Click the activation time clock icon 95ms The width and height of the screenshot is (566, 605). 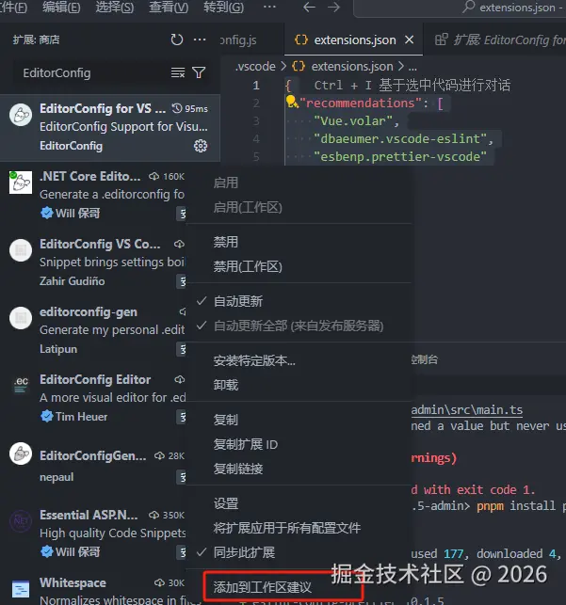pos(177,108)
